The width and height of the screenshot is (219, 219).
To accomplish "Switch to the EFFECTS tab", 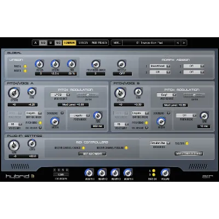I will pos(83,43).
